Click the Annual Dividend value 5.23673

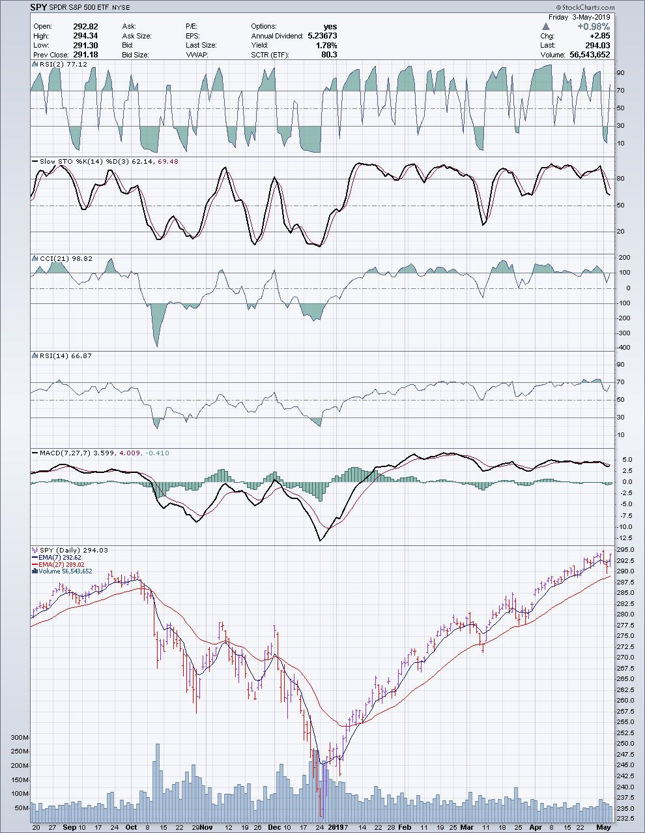point(322,36)
